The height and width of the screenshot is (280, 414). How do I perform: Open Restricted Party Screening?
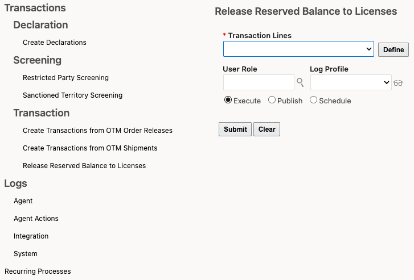point(65,78)
